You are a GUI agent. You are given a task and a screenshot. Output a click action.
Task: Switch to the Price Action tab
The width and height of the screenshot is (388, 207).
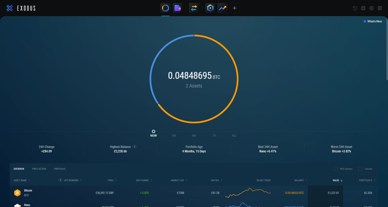click(39, 169)
